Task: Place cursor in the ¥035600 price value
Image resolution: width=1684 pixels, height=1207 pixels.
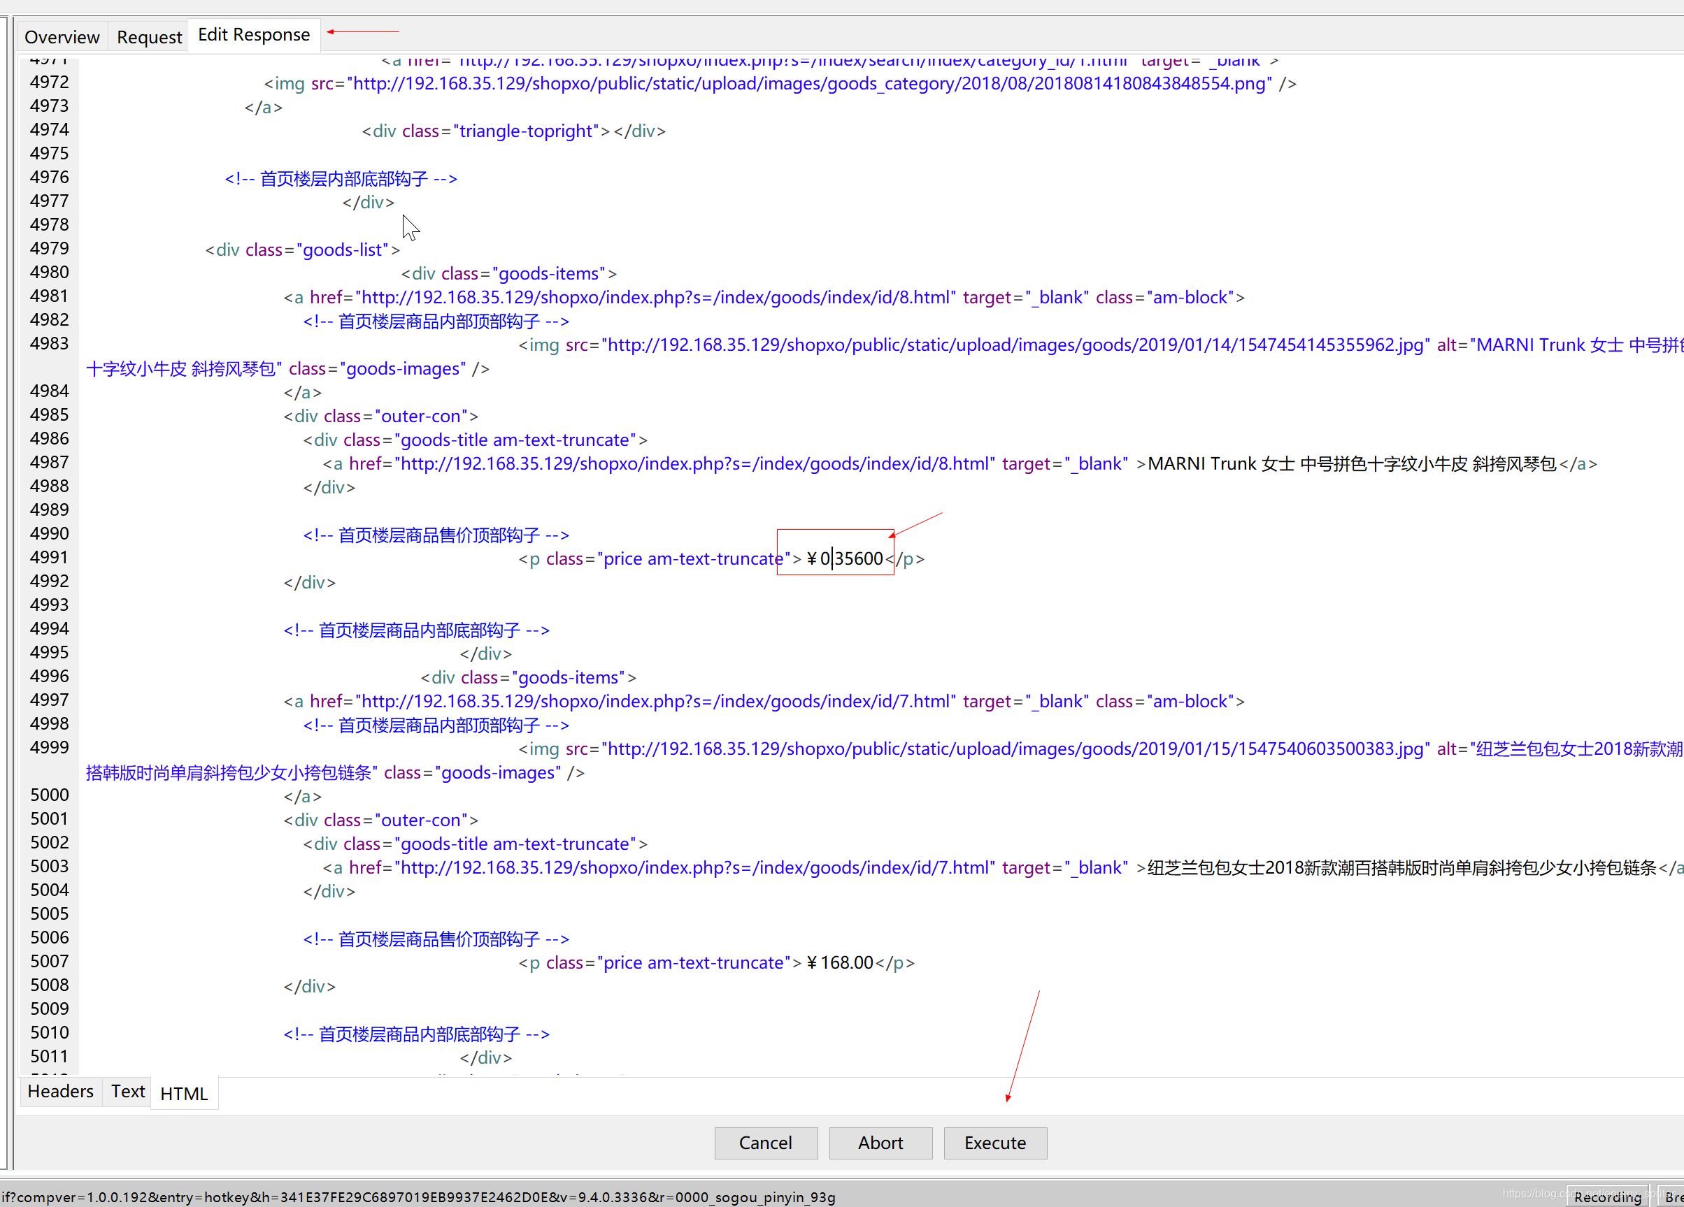Action: pyautogui.click(x=845, y=558)
